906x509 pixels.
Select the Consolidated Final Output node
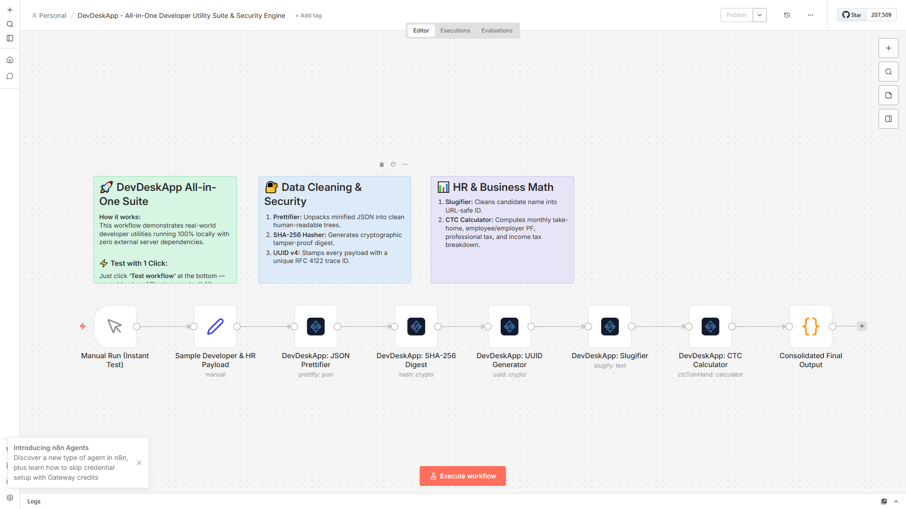[811, 327]
